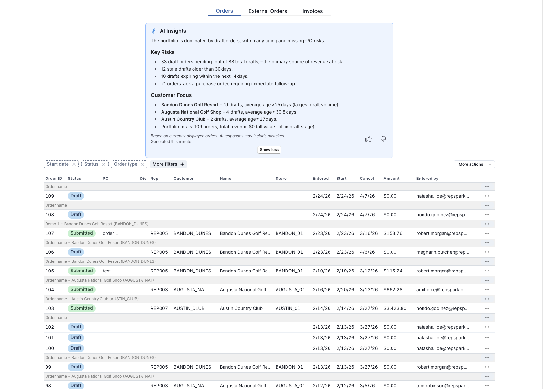Open the three-dot menu for order 99
This screenshot has width=543, height=389.
[487, 367]
